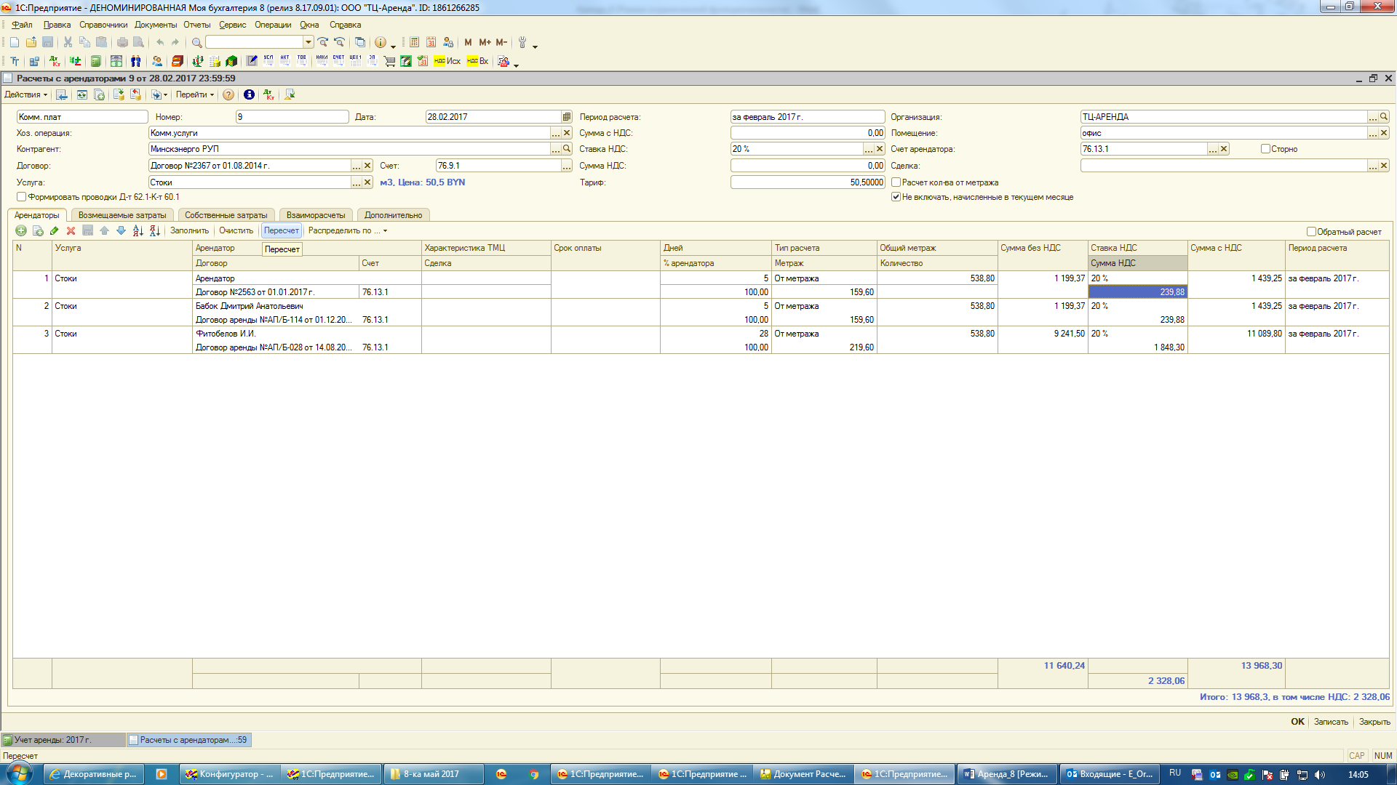Open the calculator icon in toolbar
The image size is (1397, 785).
pyautogui.click(x=414, y=42)
